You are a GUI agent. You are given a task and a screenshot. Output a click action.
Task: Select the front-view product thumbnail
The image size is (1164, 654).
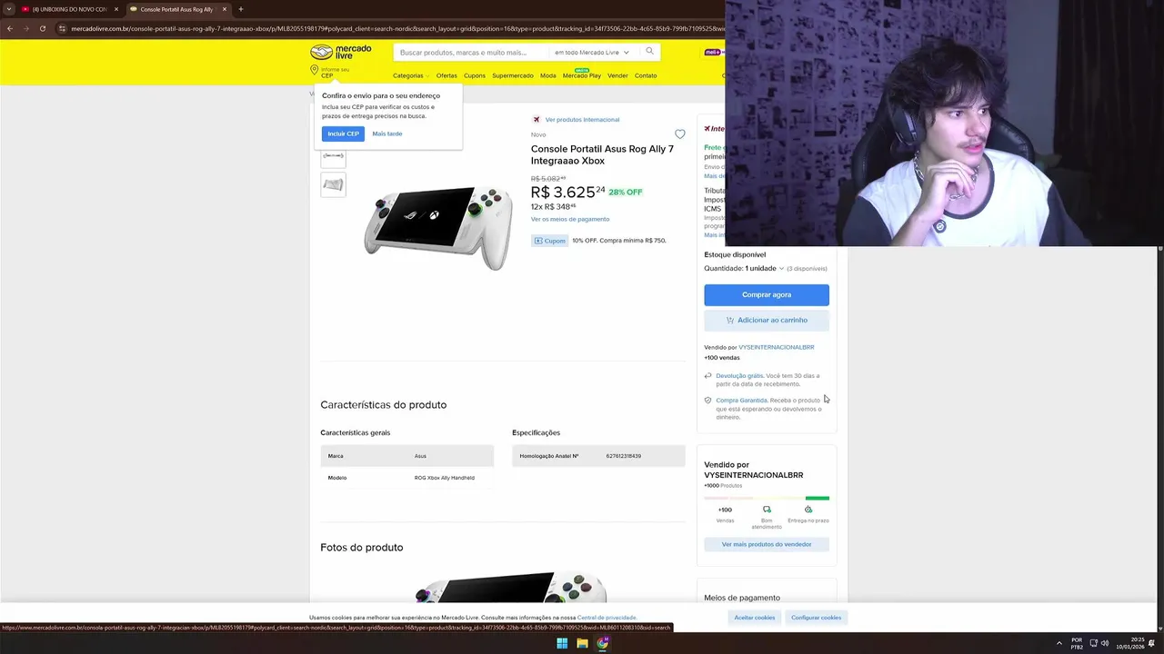[x=333, y=156]
